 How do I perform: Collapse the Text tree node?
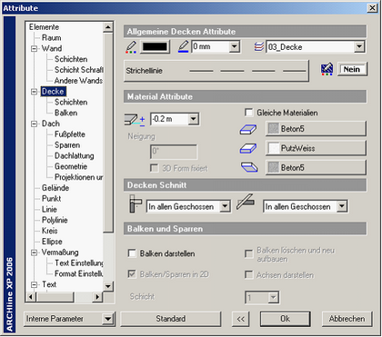[35, 284]
